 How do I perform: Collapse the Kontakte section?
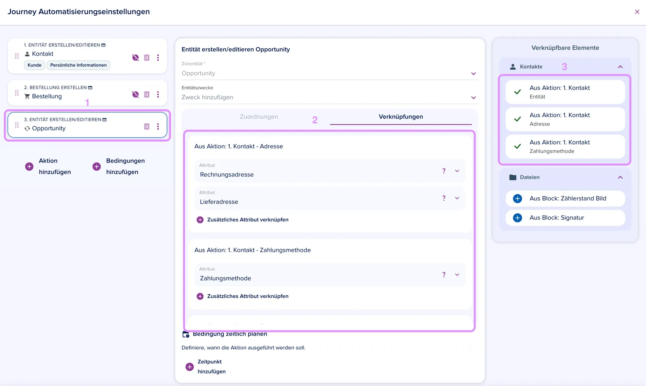pyautogui.click(x=620, y=67)
